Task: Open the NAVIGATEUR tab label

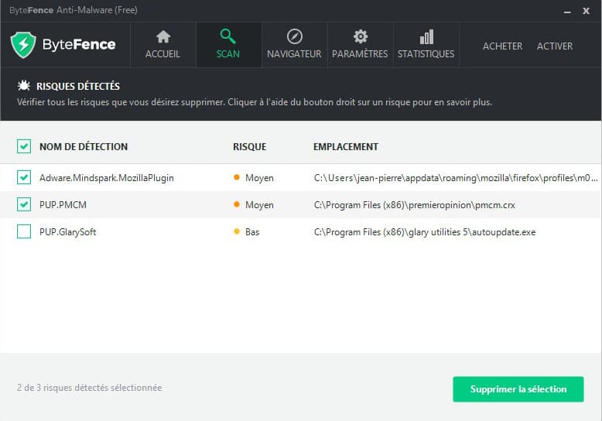Action: (294, 53)
